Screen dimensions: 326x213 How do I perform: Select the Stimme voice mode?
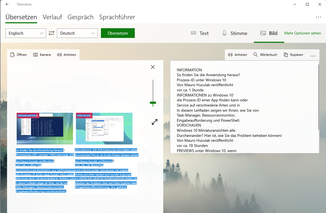tap(235, 33)
